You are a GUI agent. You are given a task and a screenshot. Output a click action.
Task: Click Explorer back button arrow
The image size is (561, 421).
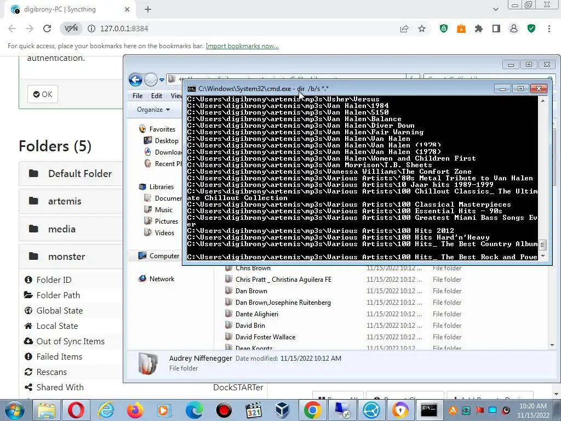click(x=135, y=79)
